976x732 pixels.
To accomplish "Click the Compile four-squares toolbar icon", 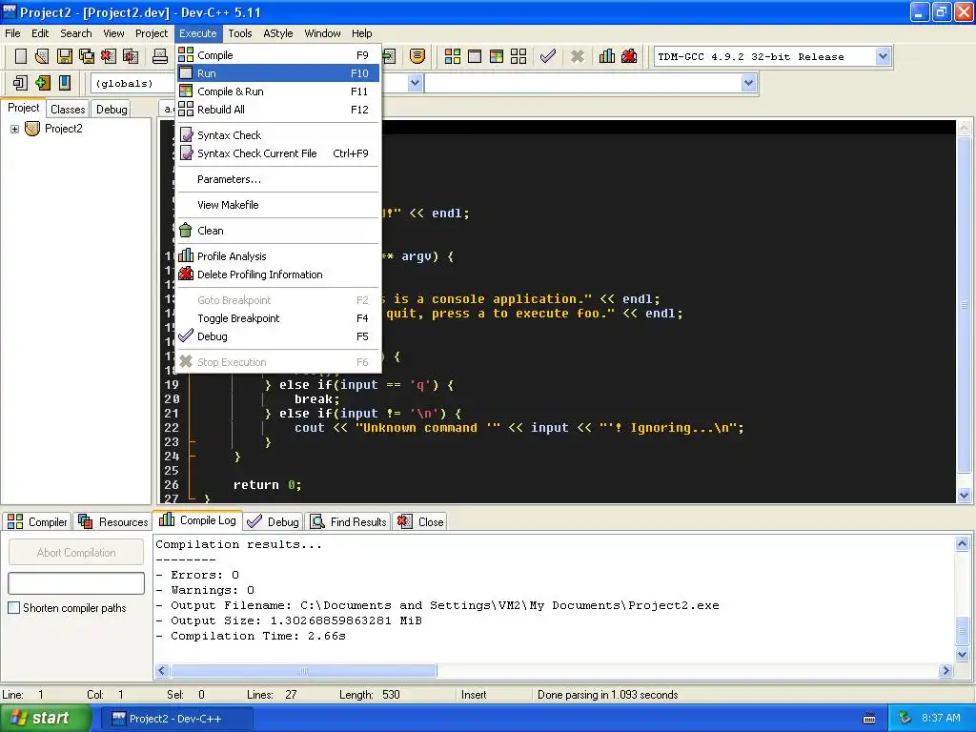I will tap(453, 56).
